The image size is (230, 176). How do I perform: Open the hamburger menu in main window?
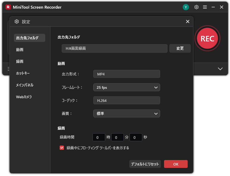pyautogui.click(x=205, y=7)
